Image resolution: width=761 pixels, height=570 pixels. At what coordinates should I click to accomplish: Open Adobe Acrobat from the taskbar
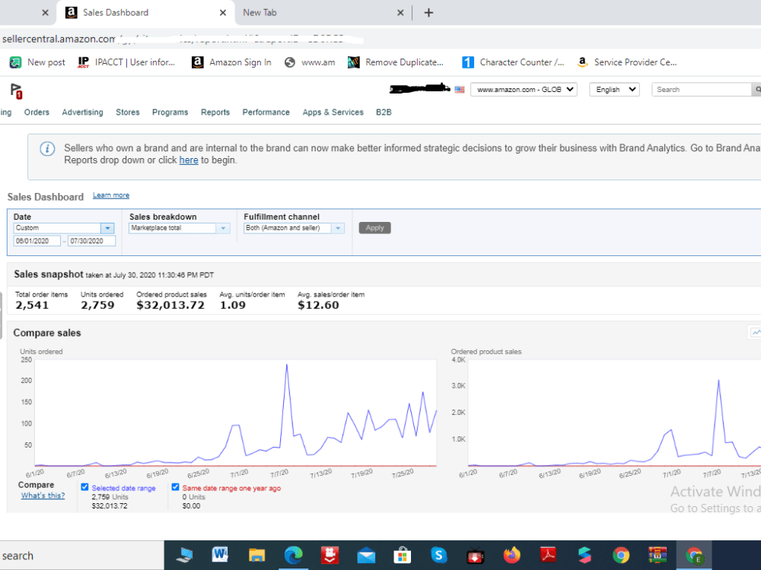pyautogui.click(x=548, y=555)
